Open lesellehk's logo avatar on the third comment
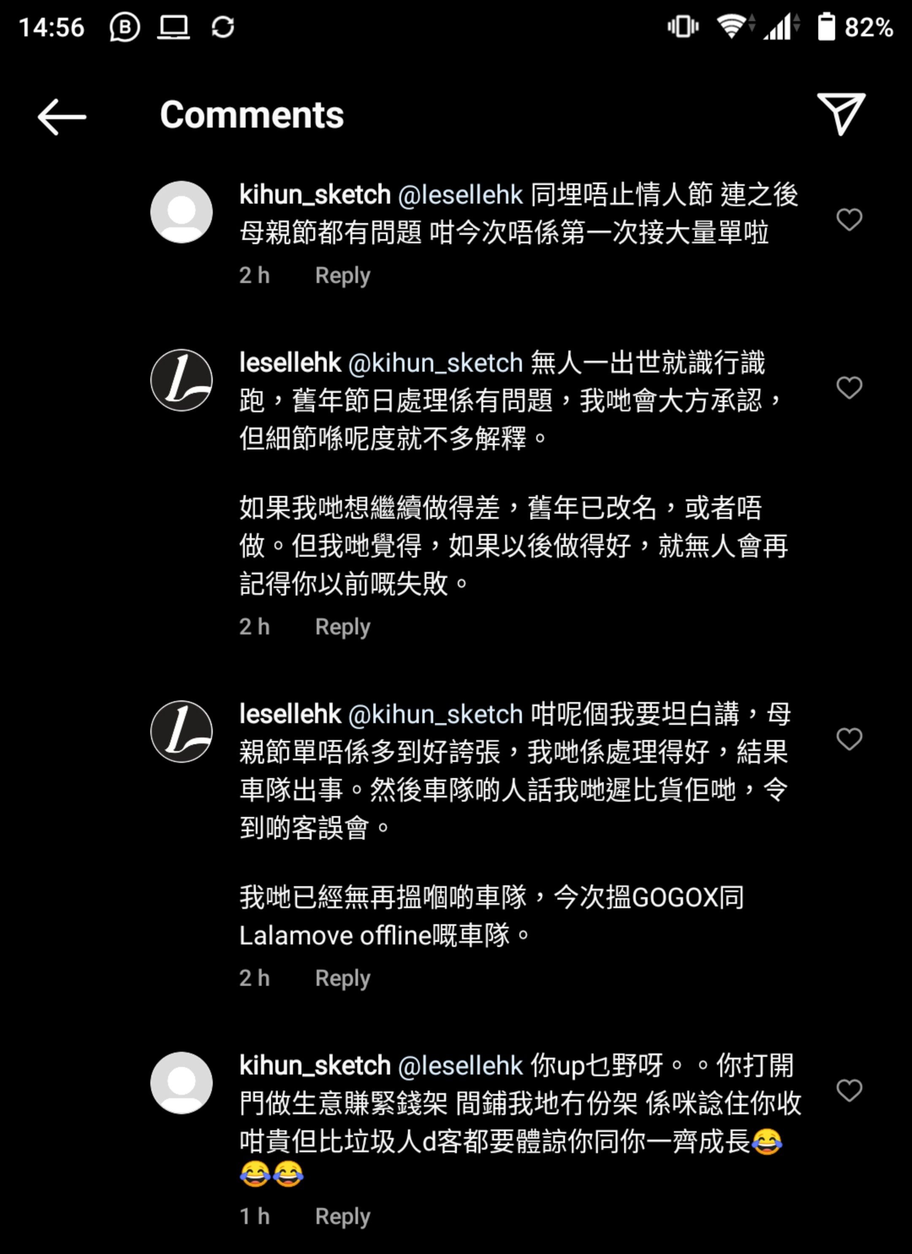 pos(181,732)
